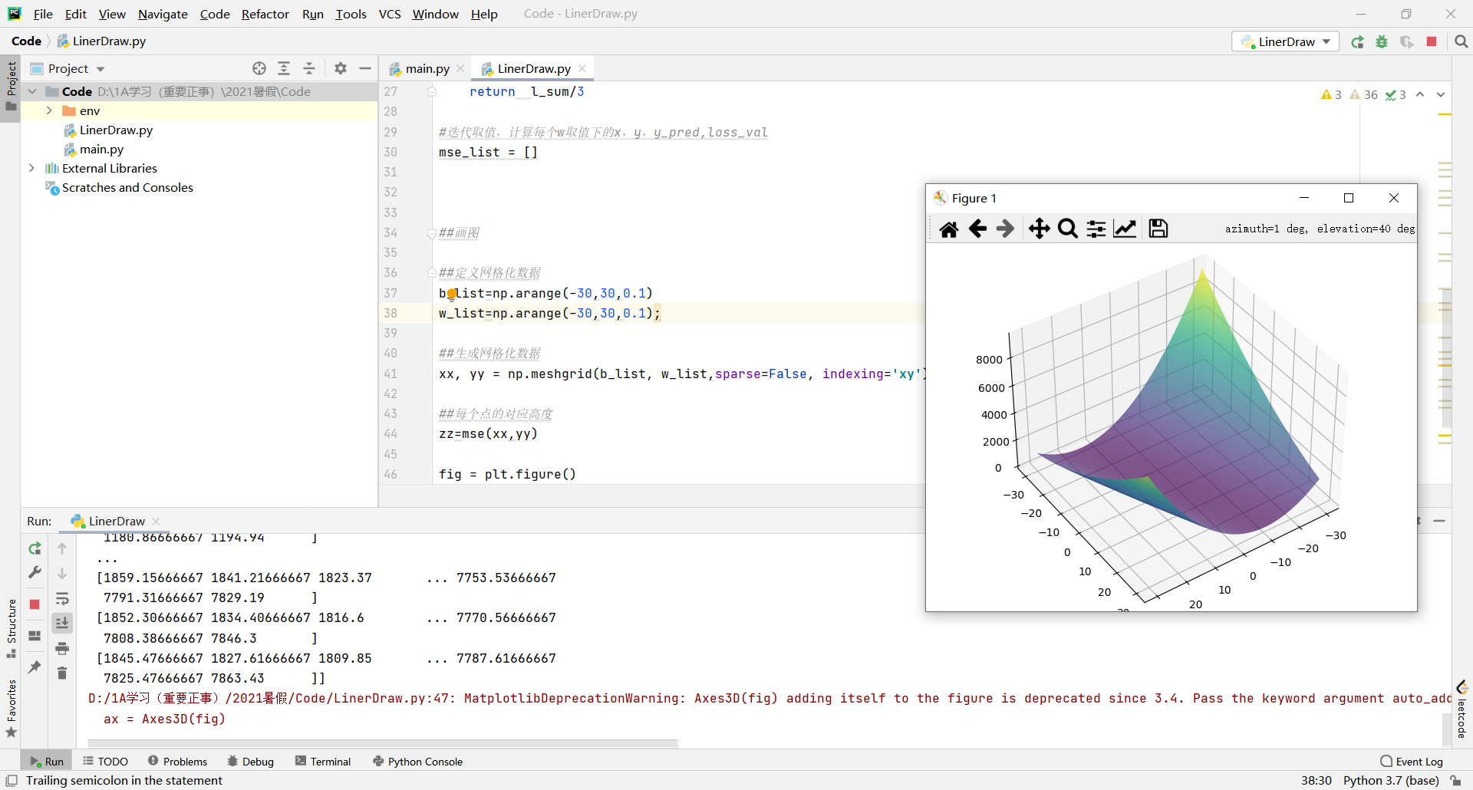Screen dimensions: 1473x790
Task: Rerun LinerDraw from the top toolbar
Action: (1357, 42)
